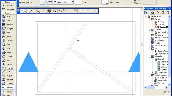The image size is (172, 96).
Task: Choose the Polyline tool
Action: point(8,79)
